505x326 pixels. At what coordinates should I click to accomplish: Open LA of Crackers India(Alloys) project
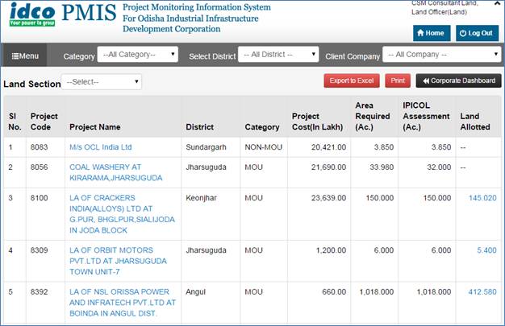pyautogui.click(x=122, y=214)
